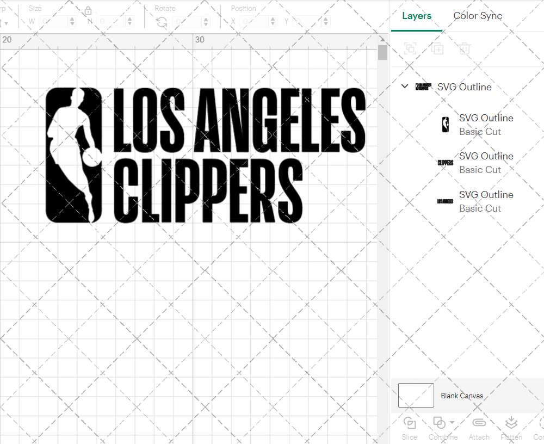Click the Delete layer trash icon

[x=464, y=48]
